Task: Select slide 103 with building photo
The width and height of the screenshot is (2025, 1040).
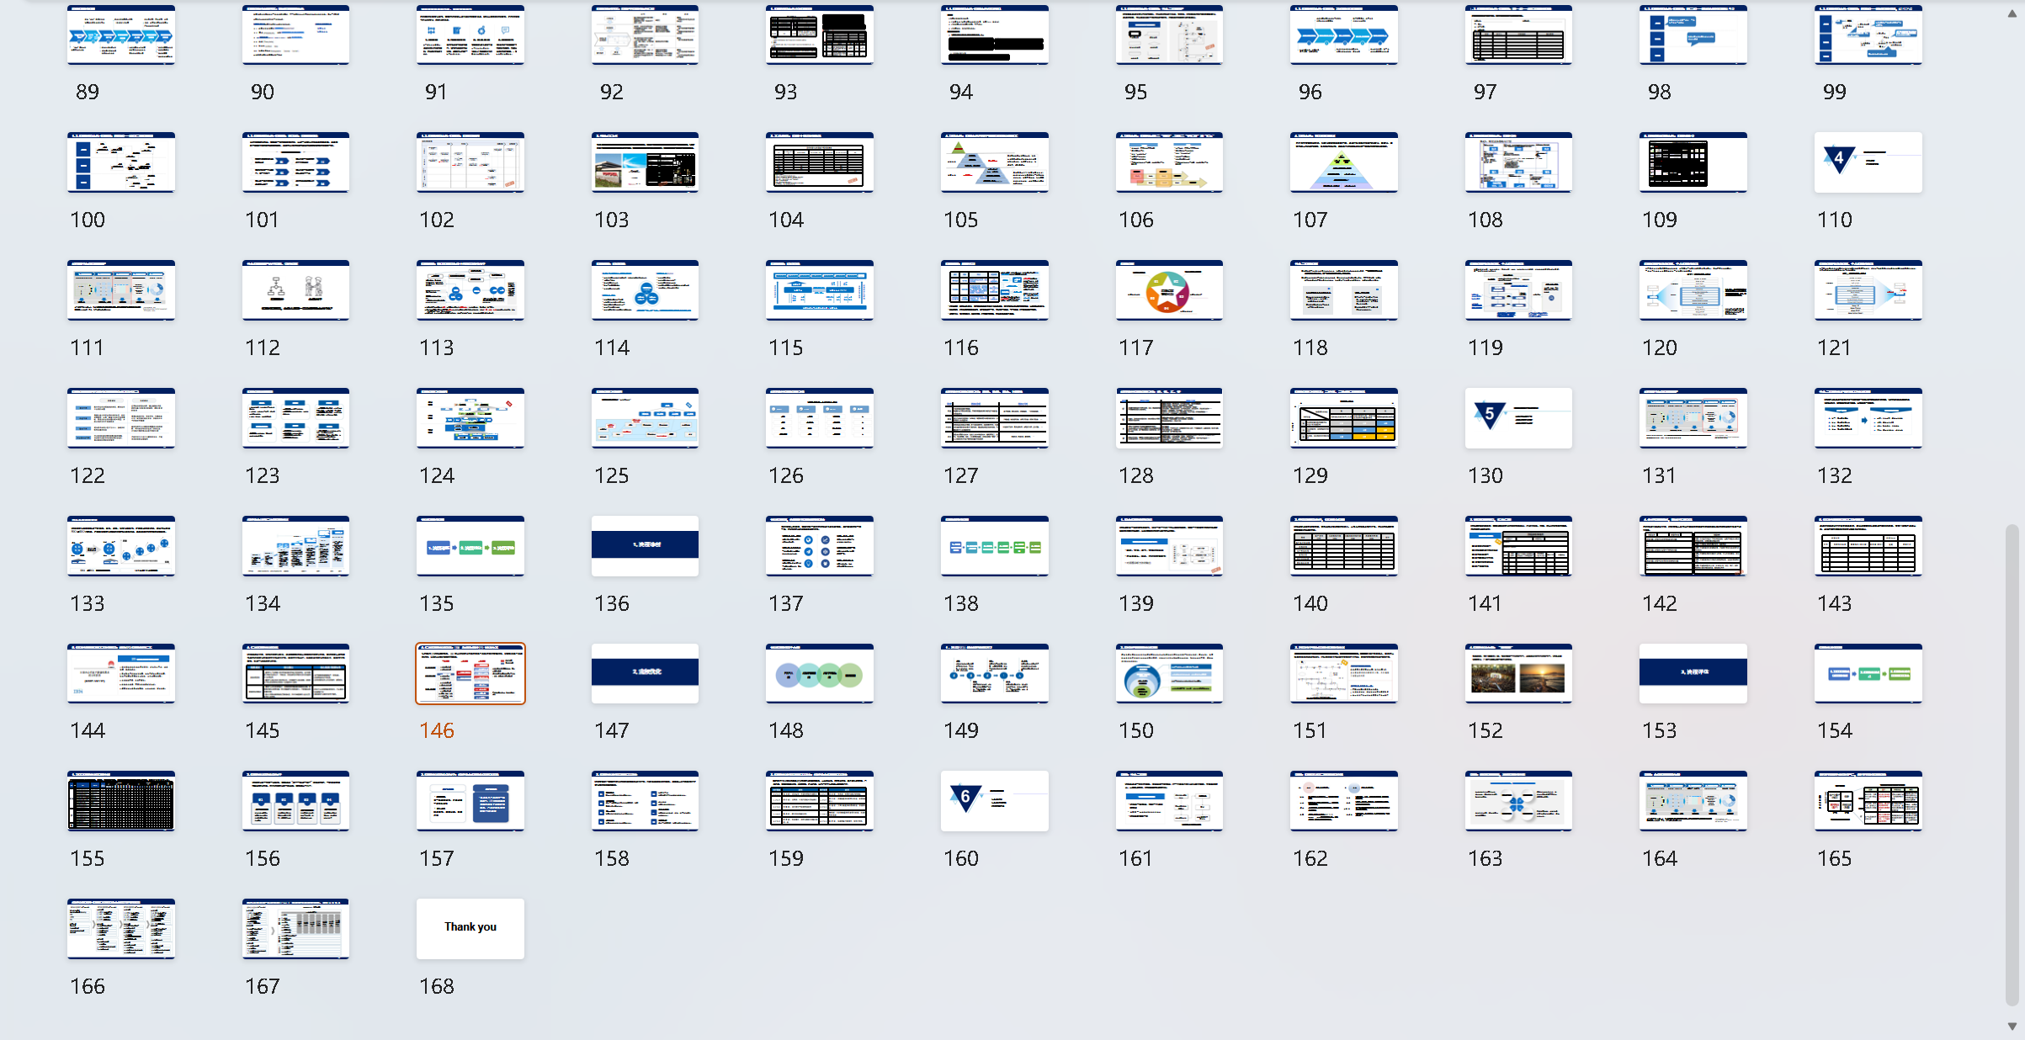Action: pyautogui.click(x=645, y=162)
